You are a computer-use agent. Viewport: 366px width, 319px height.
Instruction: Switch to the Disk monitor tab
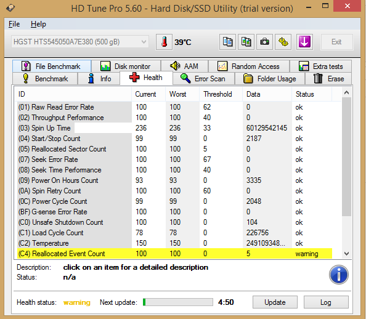(x=126, y=67)
